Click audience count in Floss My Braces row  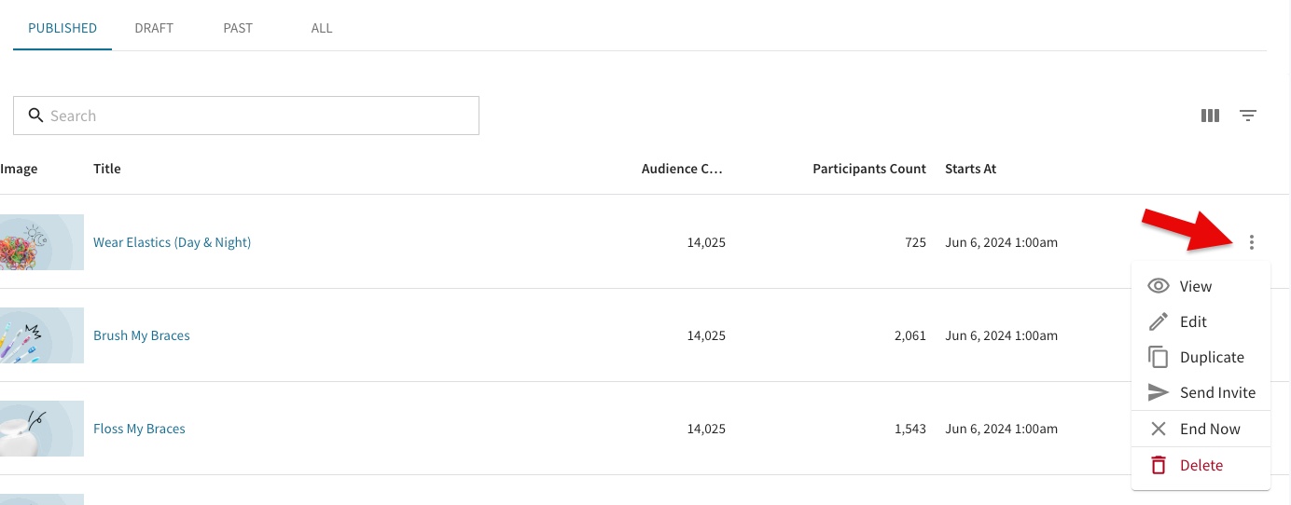706,429
